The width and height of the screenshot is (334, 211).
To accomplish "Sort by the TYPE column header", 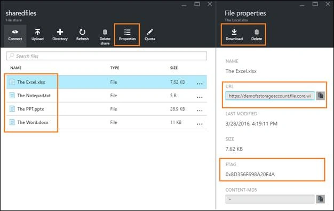I will coord(115,68).
